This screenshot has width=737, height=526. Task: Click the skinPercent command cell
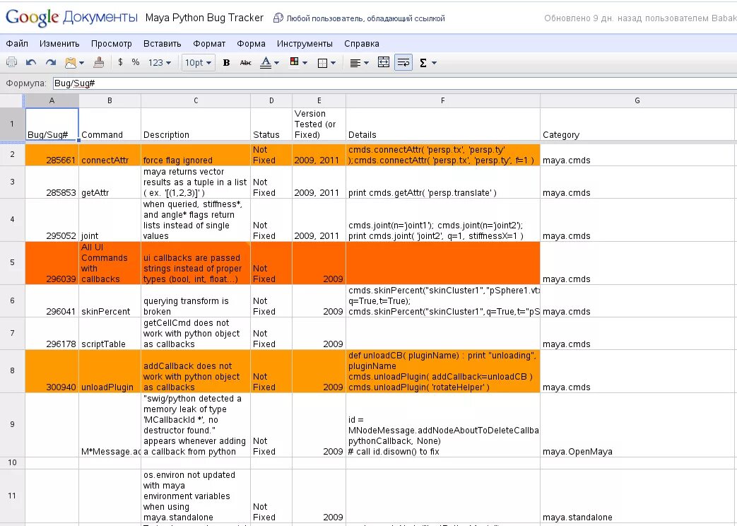(x=110, y=300)
